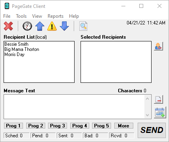The image size is (169, 142).
Task: Click the More button
Action: pyautogui.click(x=124, y=126)
